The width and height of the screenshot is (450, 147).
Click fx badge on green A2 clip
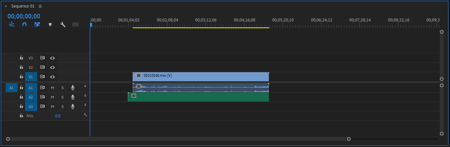[x=134, y=95]
